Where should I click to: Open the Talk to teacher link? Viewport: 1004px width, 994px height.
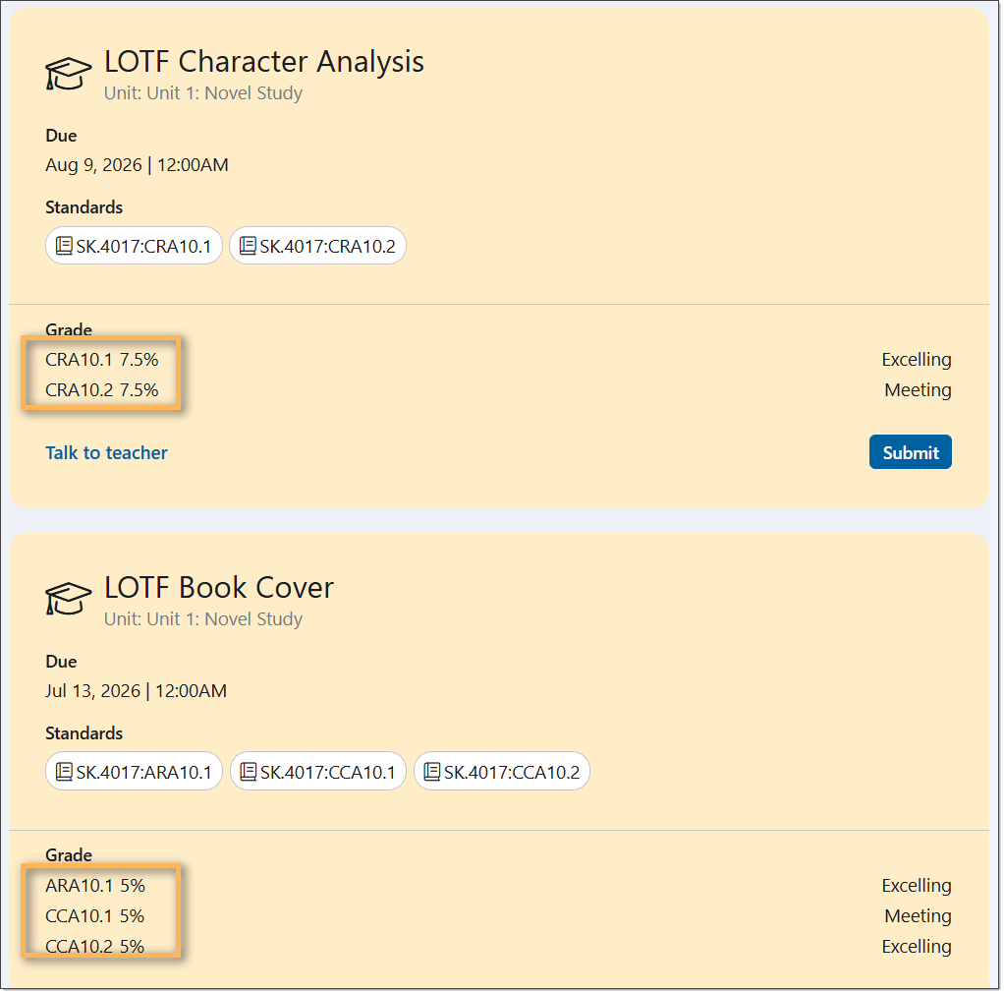(106, 453)
